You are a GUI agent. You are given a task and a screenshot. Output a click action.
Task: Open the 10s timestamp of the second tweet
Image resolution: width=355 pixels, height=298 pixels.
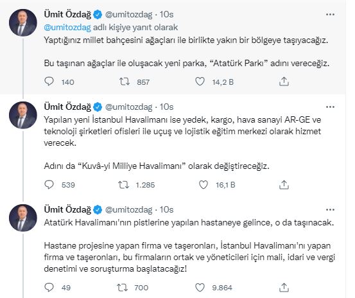(166, 107)
